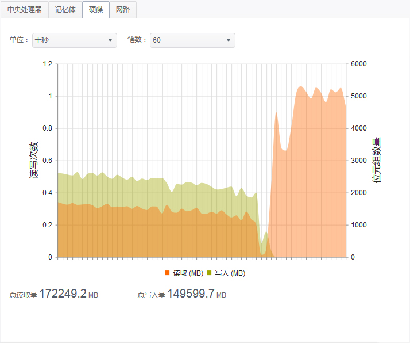The width and height of the screenshot is (410, 343).
Task: Click the green 写入 legend color square
Action: (x=210, y=273)
